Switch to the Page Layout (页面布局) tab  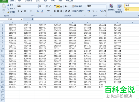29,1
